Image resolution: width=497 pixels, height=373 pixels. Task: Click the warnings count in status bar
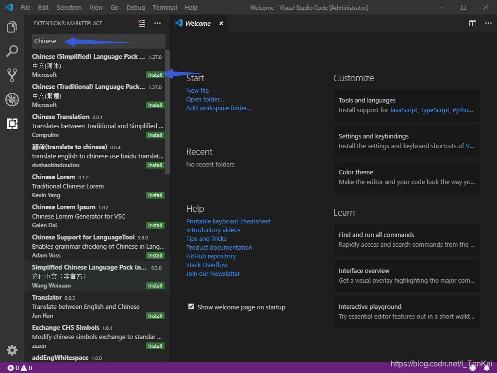click(x=27, y=368)
